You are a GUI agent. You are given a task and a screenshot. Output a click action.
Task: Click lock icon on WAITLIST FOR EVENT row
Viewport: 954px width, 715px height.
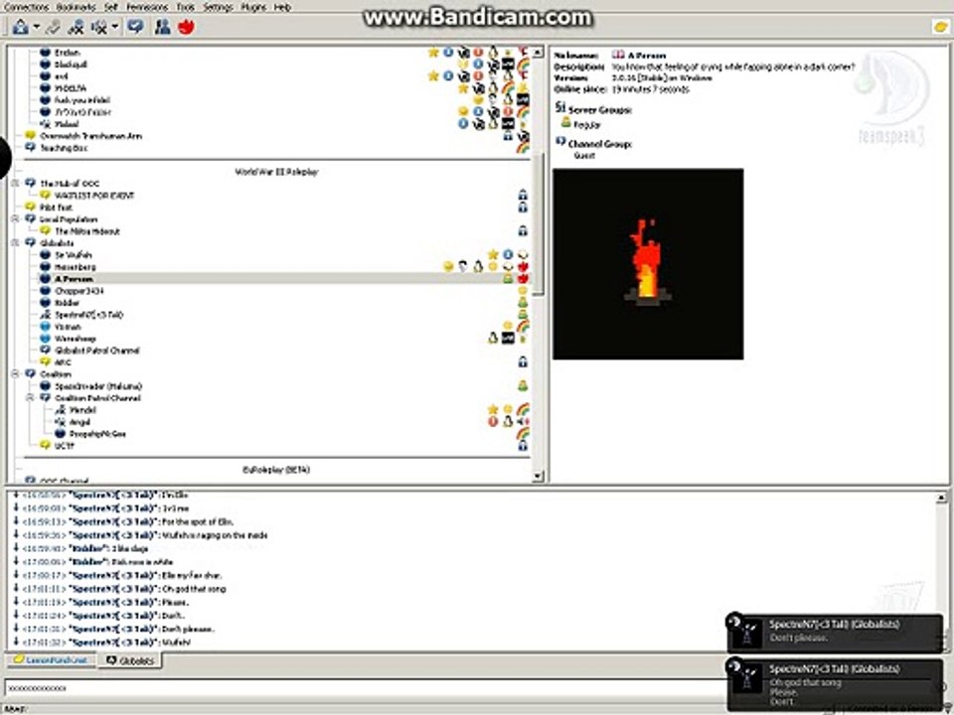coord(523,196)
